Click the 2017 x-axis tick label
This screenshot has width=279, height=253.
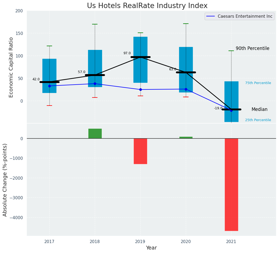[49, 242]
